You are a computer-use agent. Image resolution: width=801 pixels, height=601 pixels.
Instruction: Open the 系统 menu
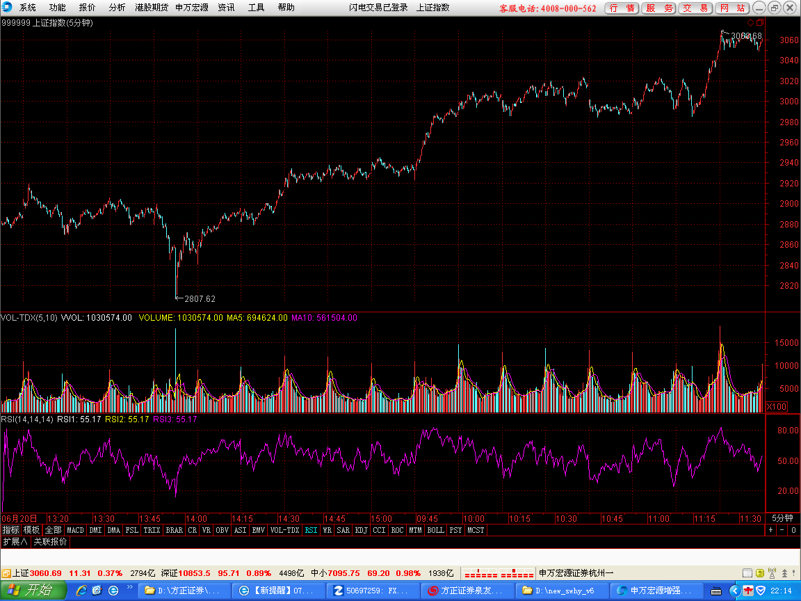pyautogui.click(x=28, y=8)
